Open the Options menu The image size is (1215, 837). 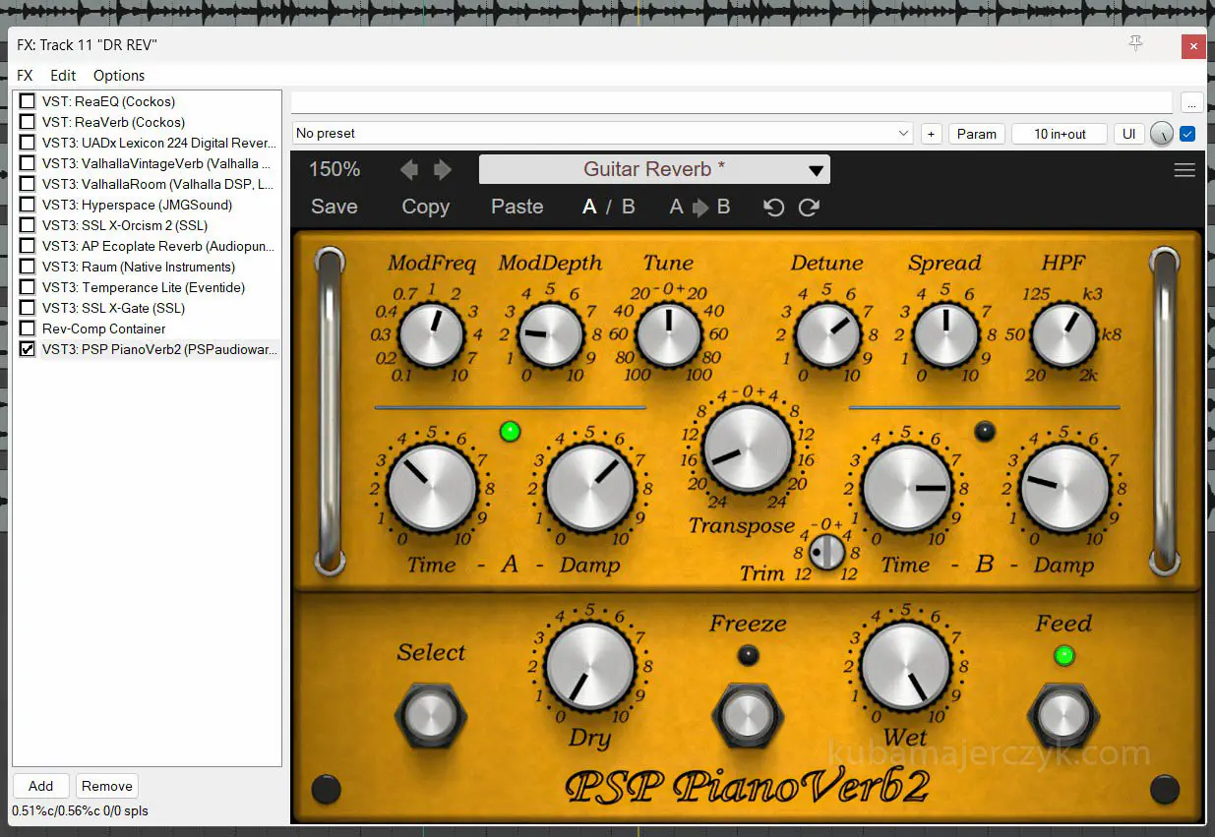[119, 76]
